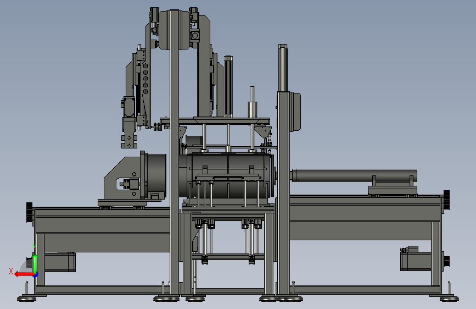This screenshot has height=309, width=476.
Task: Select the long horizontal cylinder on the right conveyor
Action: (x=354, y=176)
